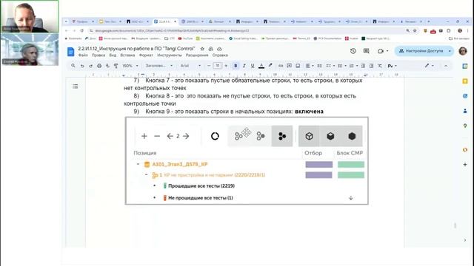
Task: Star the document next to its title
Action: click(202, 49)
